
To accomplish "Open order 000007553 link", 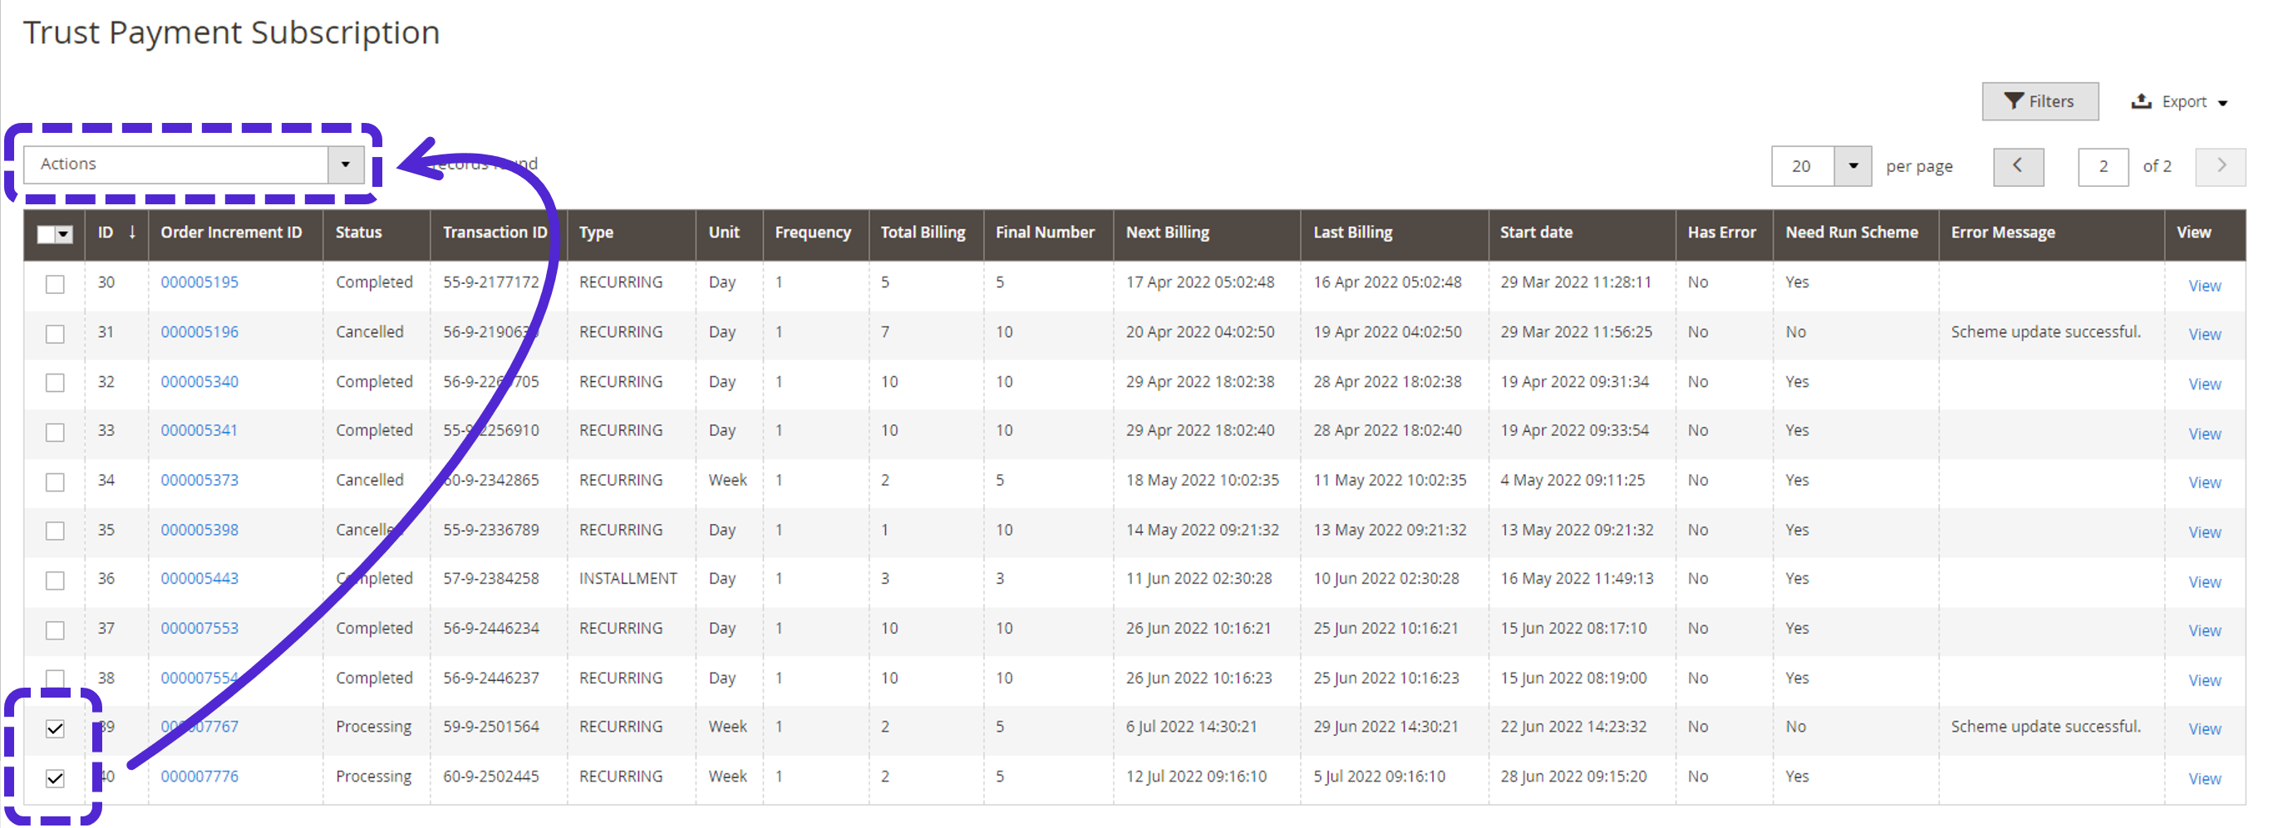I will coord(199,628).
